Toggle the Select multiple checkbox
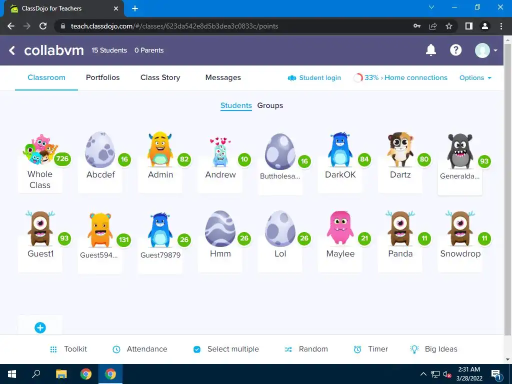Viewport: 512px width, 384px height. coord(197,349)
